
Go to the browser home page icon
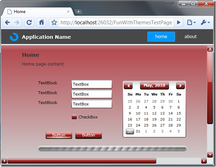pyautogui.click(x=42, y=23)
